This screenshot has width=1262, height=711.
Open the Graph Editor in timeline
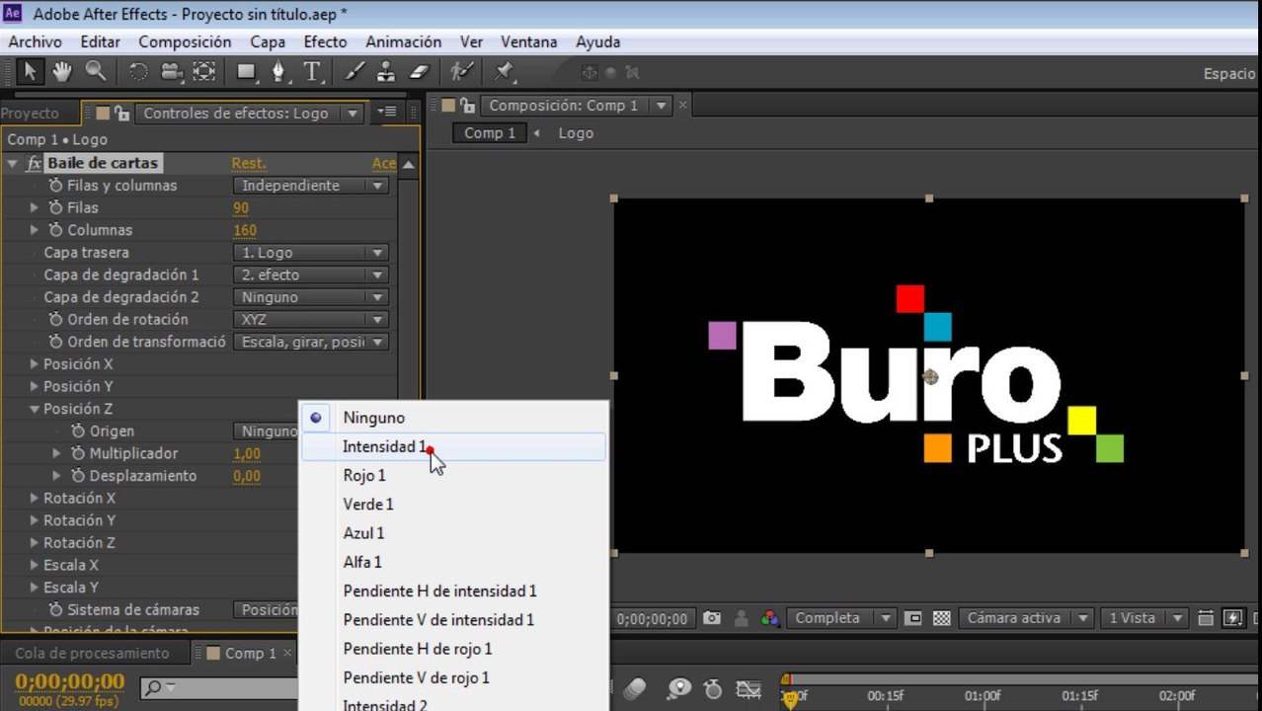749,688
